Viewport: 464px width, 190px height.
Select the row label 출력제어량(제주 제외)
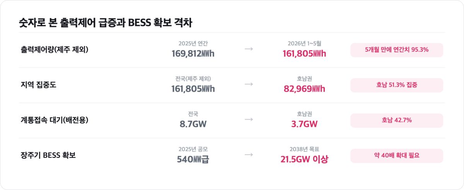pyautogui.click(x=55, y=50)
